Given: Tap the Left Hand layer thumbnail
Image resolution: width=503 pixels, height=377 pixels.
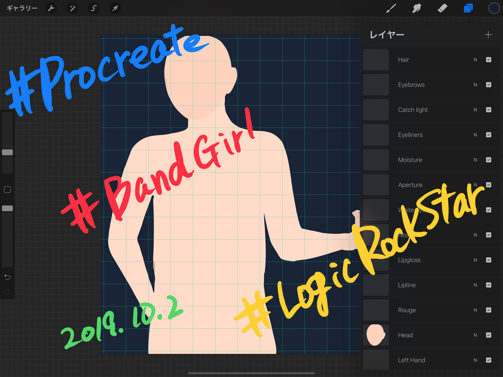Looking at the screenshot, I should pyautogui.click(x=376, y=359).
